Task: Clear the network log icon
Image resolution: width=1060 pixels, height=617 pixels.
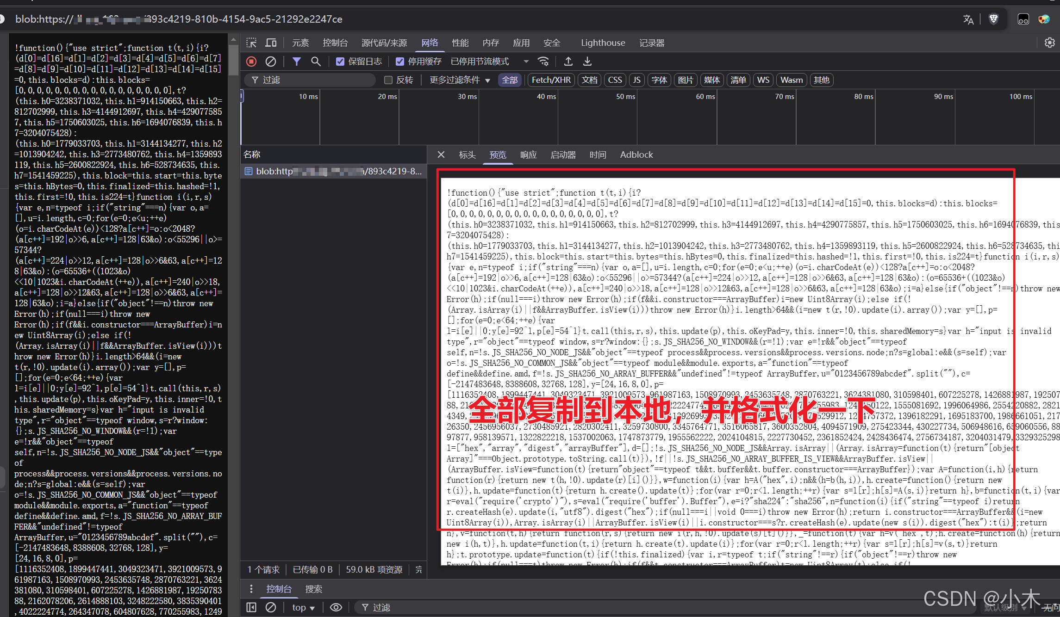Action: (271, 62)
